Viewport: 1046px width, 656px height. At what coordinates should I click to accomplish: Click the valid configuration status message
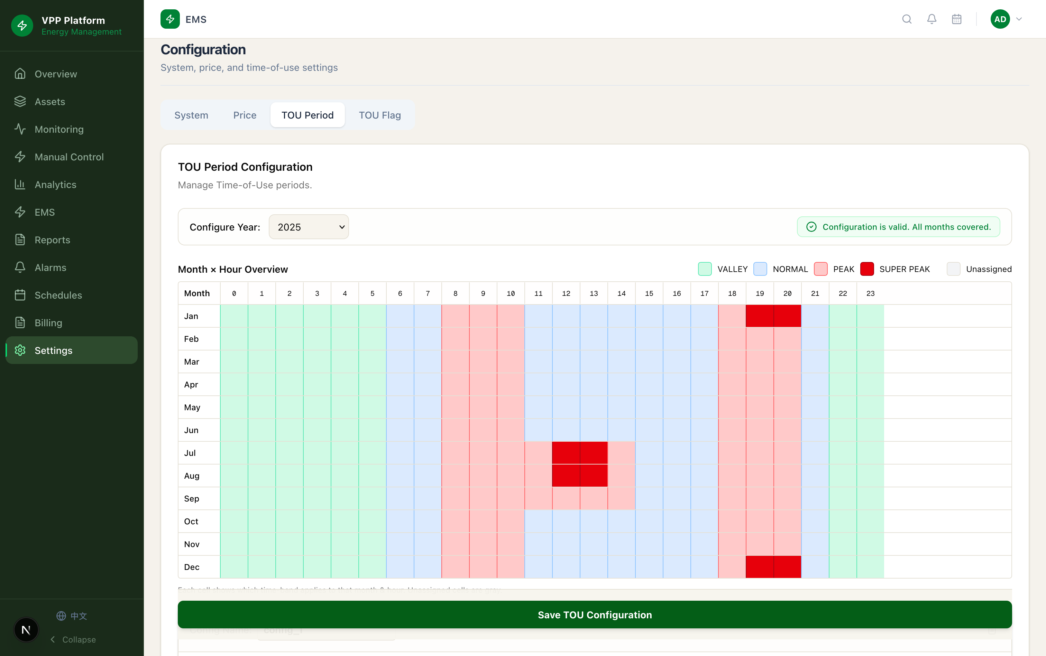click(898, 227)
